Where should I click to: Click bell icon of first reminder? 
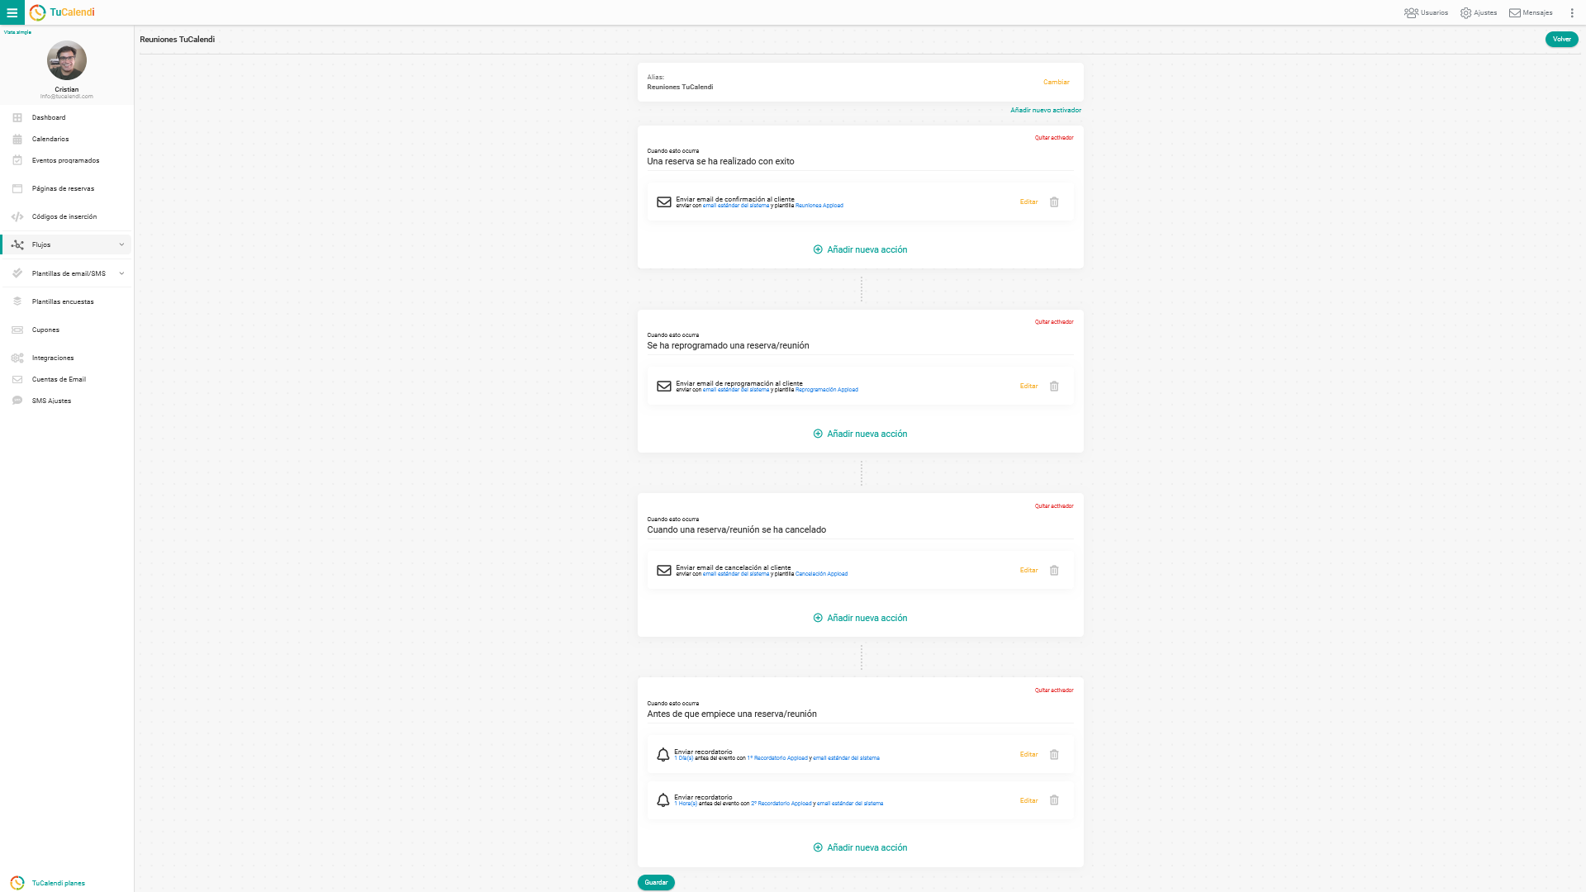(x=662, y=755)
